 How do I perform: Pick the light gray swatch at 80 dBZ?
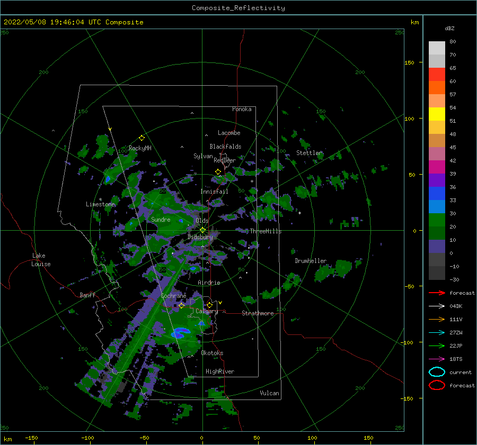pos(437,48)
